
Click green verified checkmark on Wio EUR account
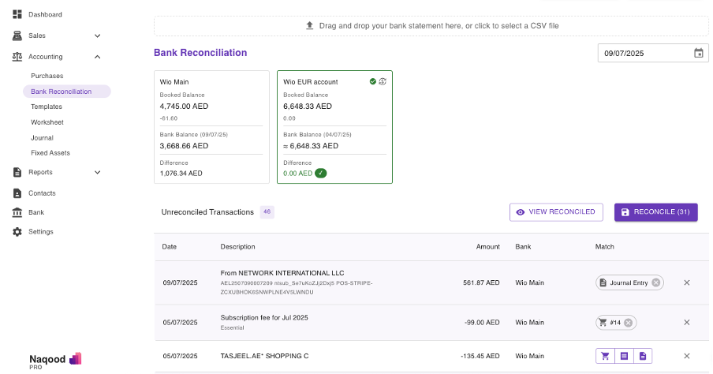(x=373, y=81)
